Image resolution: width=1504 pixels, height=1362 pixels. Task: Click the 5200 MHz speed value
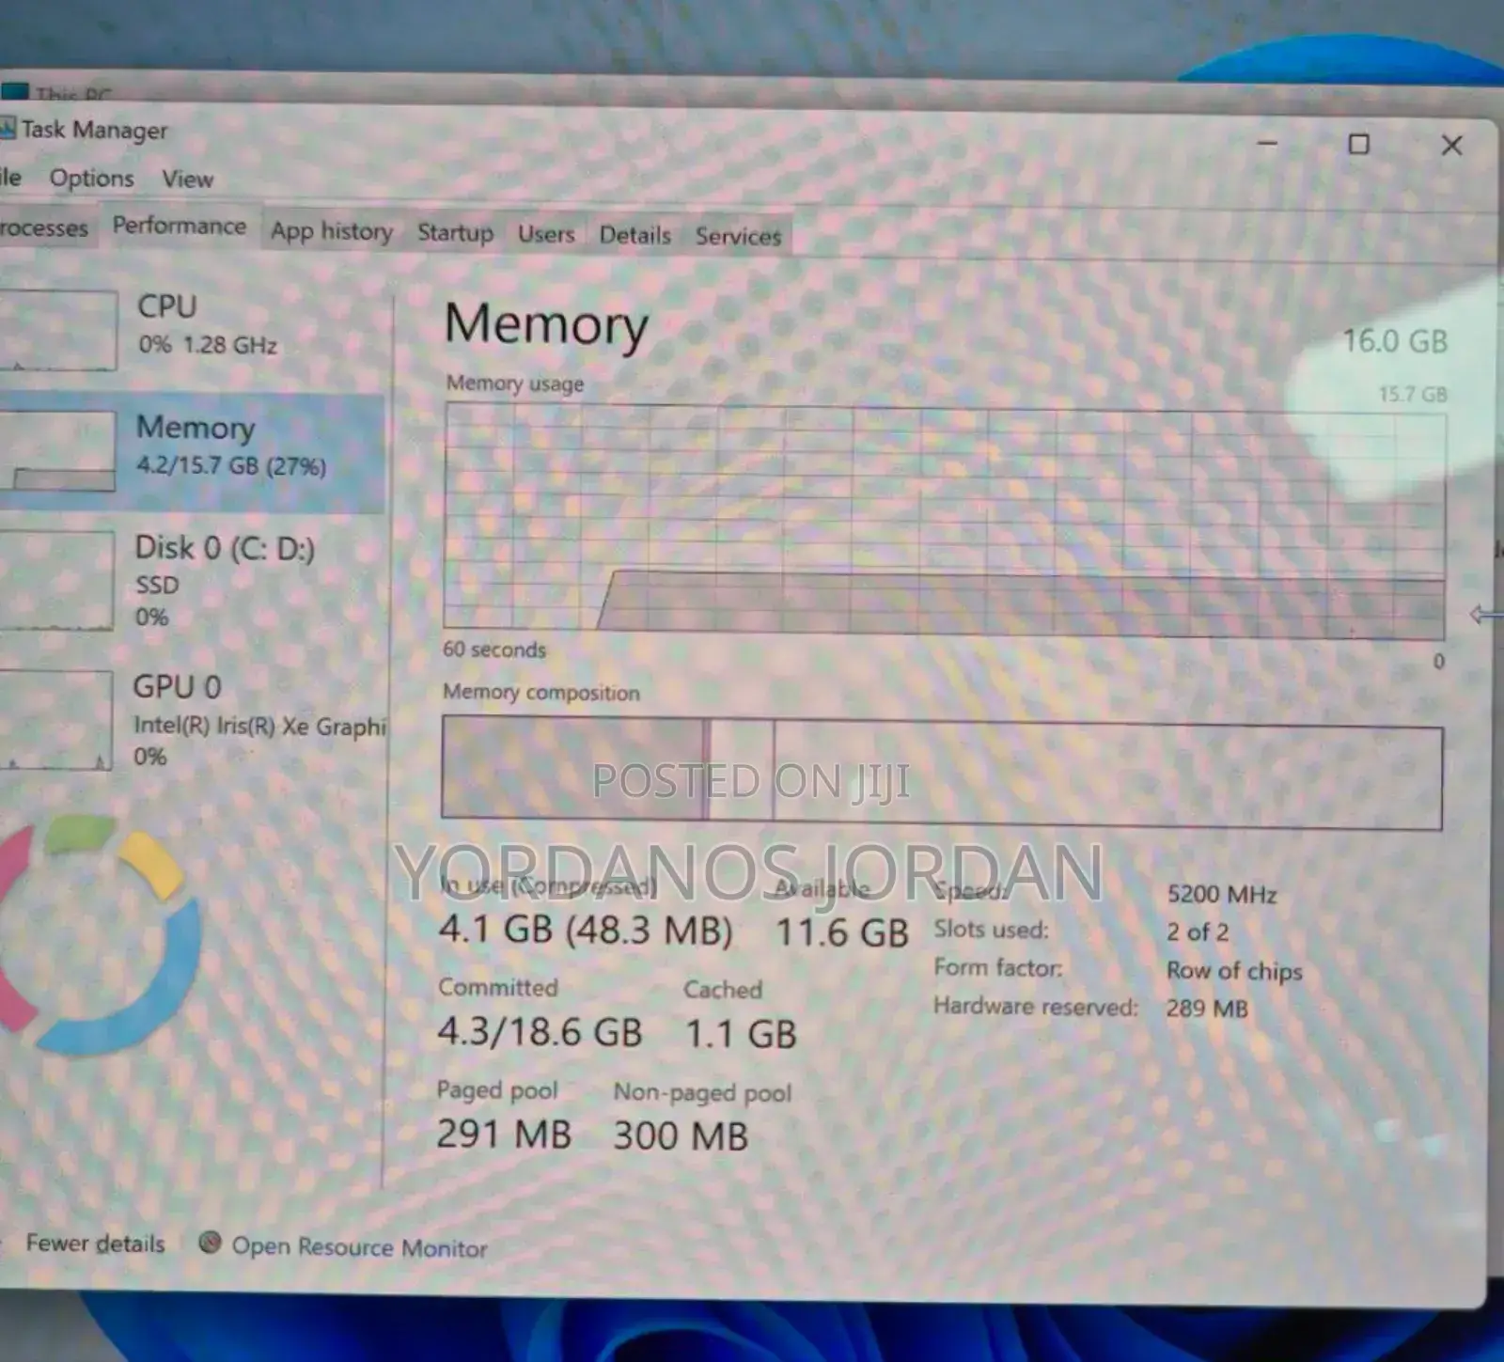(1222, 894)
